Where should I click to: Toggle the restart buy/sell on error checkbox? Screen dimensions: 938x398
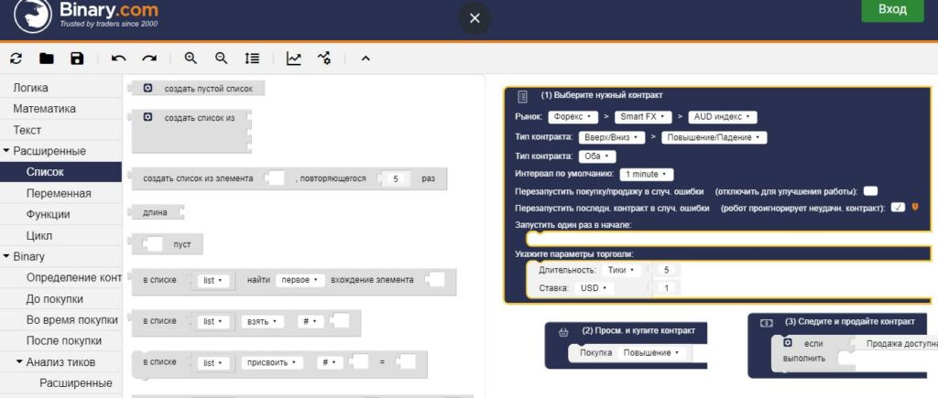tap(870, 190)
